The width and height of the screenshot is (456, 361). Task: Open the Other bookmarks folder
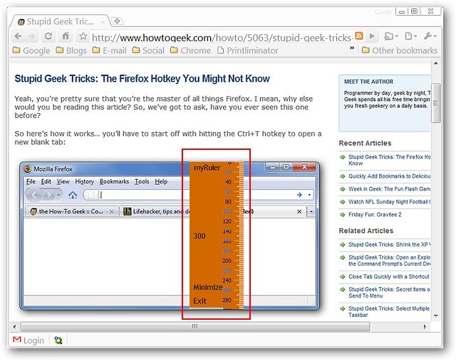pyautogui.click(x=400, y=50)
